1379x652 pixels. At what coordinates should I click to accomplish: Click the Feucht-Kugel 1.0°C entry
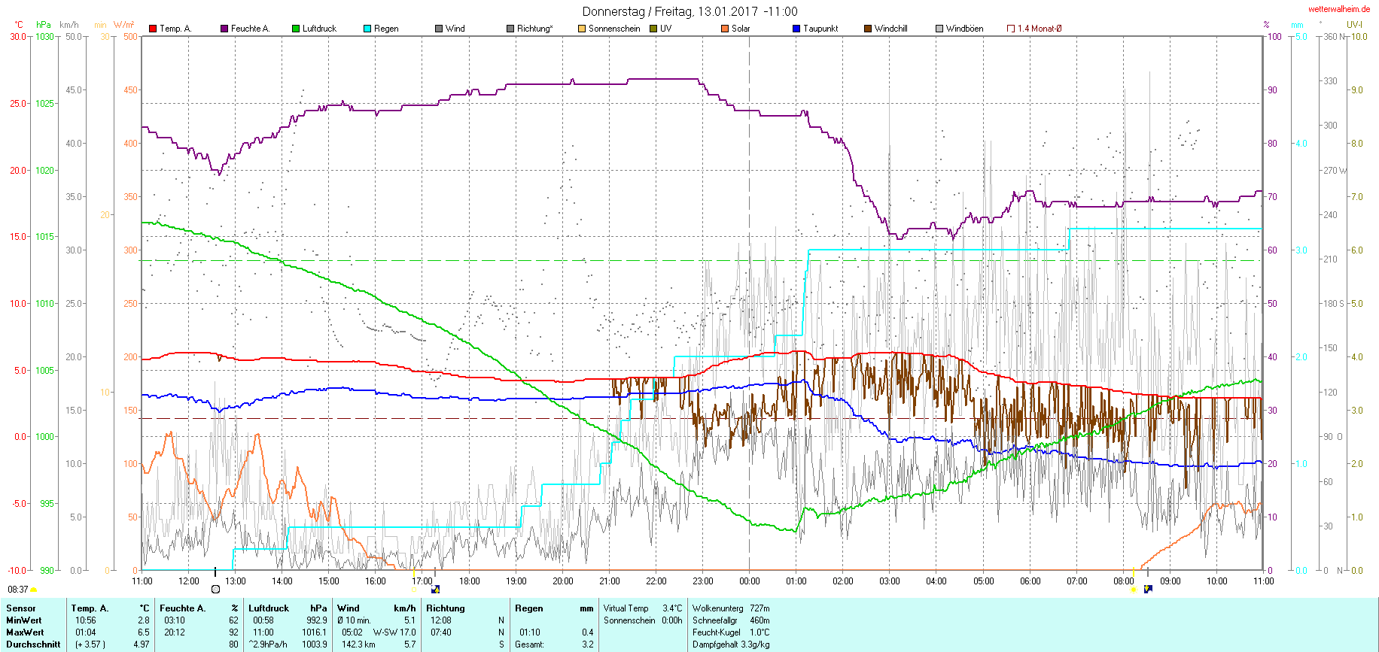[731, 632]
